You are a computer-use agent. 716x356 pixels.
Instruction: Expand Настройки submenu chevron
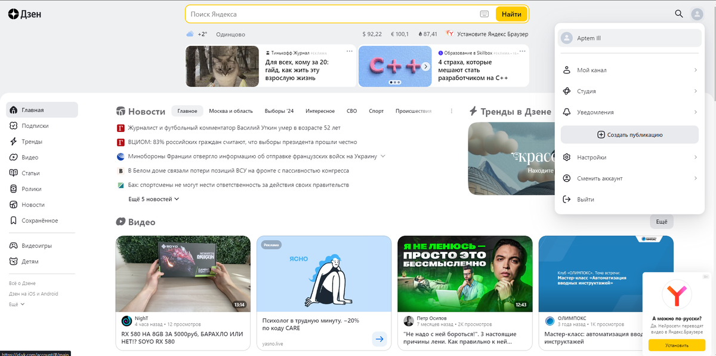coord(696,157)
